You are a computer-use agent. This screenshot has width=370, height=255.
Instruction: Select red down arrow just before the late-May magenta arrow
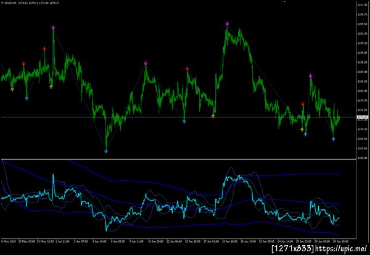pos(44,48)
